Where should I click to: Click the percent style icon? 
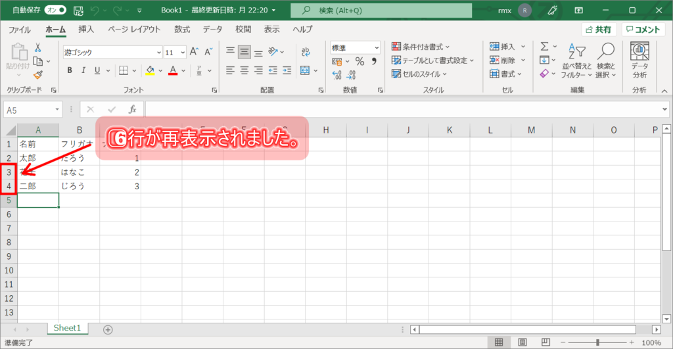(360, 61)
